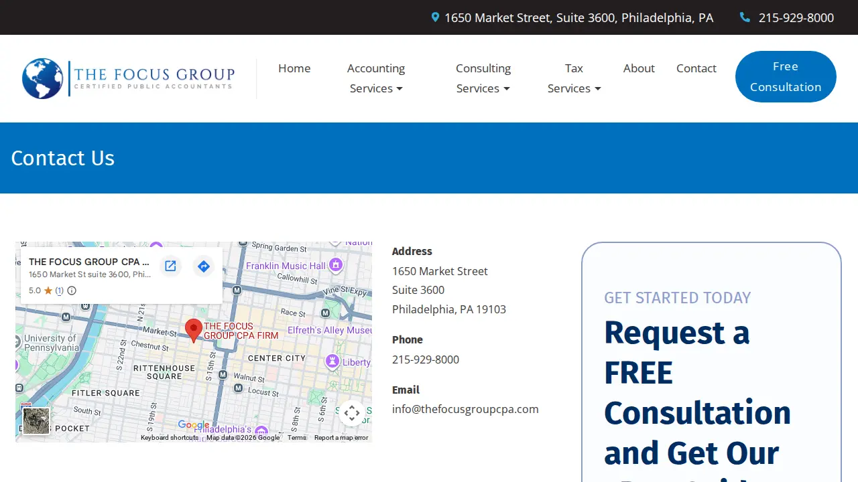This screenshot has width=858, height=482.
Task: Click Rittenhouse Square label on map
Action: coord(164,372)
